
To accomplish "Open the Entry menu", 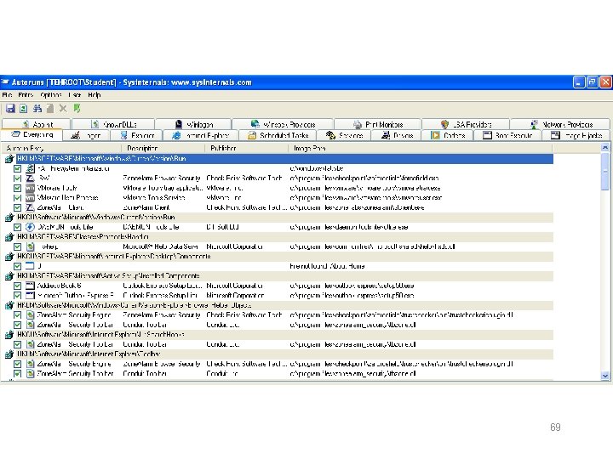I will 26,95.
